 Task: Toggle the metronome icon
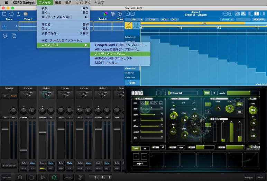(x=80, y=178)
